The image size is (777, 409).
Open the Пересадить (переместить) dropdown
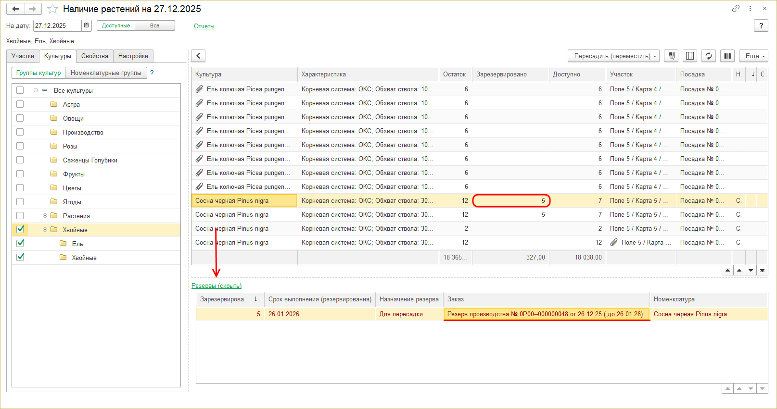pyautogui.click(x=615, y=56)
